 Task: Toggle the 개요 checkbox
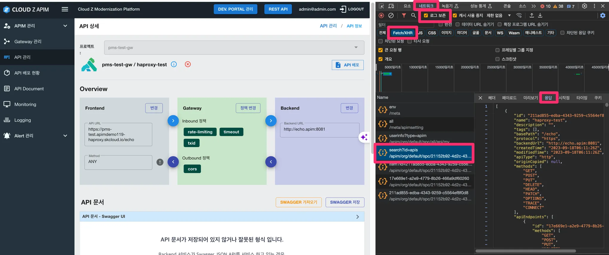click(380, 59)
